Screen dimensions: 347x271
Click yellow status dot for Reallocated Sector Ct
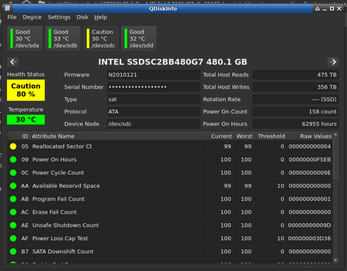coord(13,147)
